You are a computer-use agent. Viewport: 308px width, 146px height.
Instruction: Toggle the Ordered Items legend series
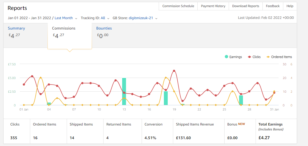coord(279,57)
